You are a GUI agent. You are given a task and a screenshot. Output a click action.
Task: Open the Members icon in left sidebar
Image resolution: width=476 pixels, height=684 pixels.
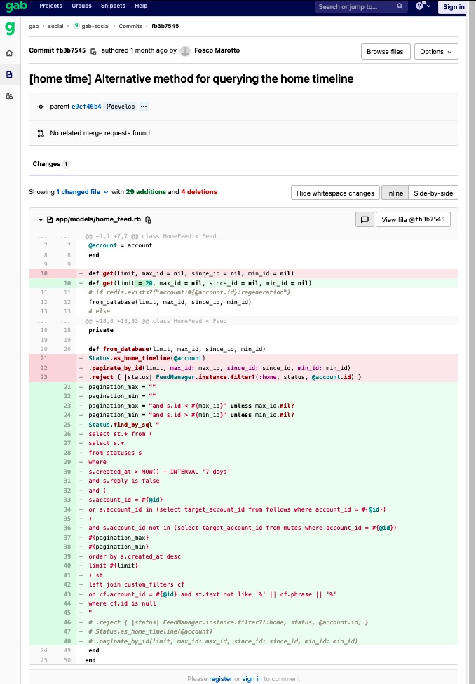tap(9, 95)
